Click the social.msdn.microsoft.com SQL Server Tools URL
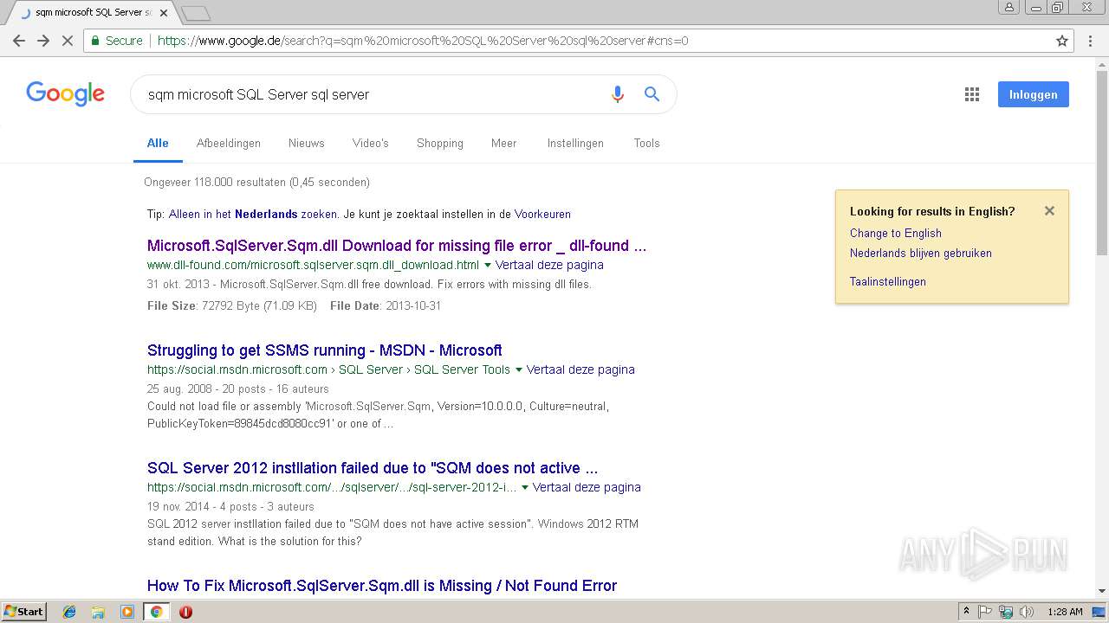 click(x=328, y=370)
